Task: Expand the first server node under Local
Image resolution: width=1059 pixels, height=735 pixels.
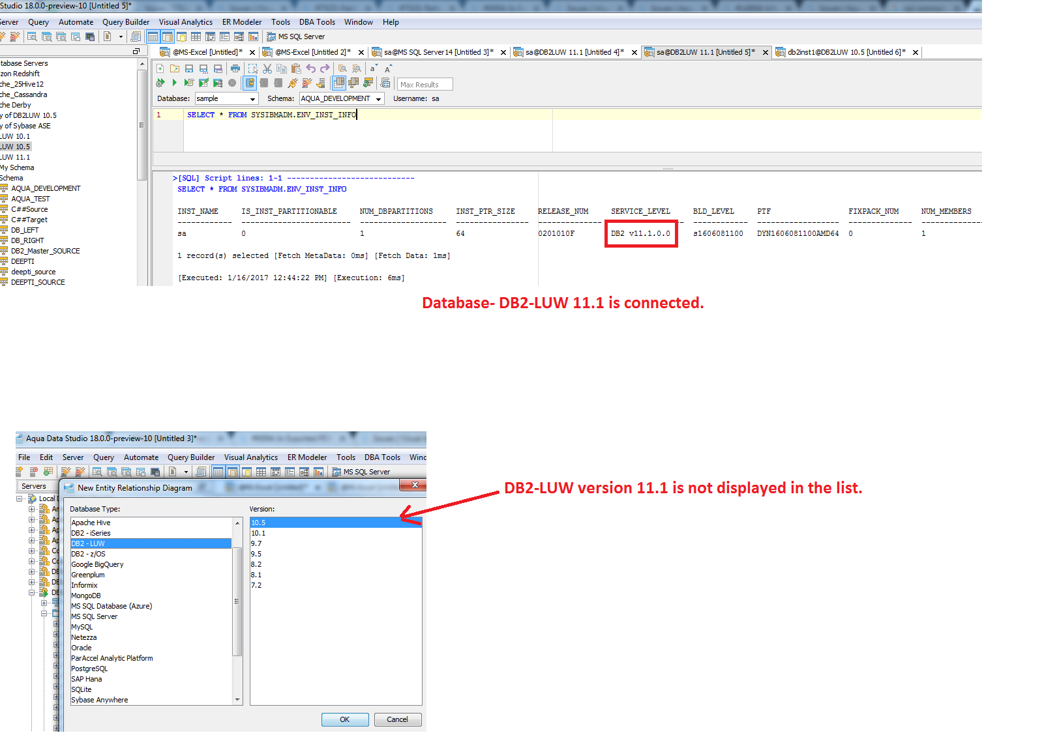Action: click(x=31, y=509)
